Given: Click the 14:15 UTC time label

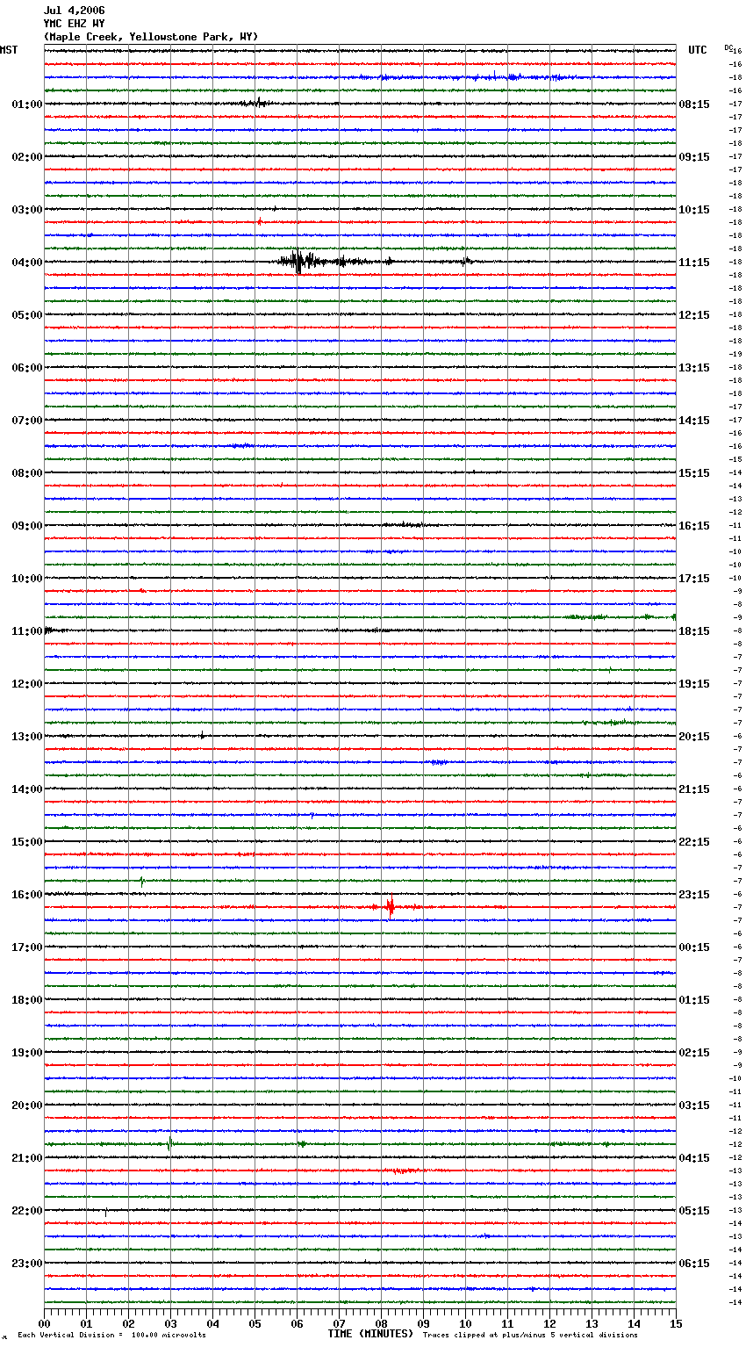Looking at the screenshot, I should 694,421.
